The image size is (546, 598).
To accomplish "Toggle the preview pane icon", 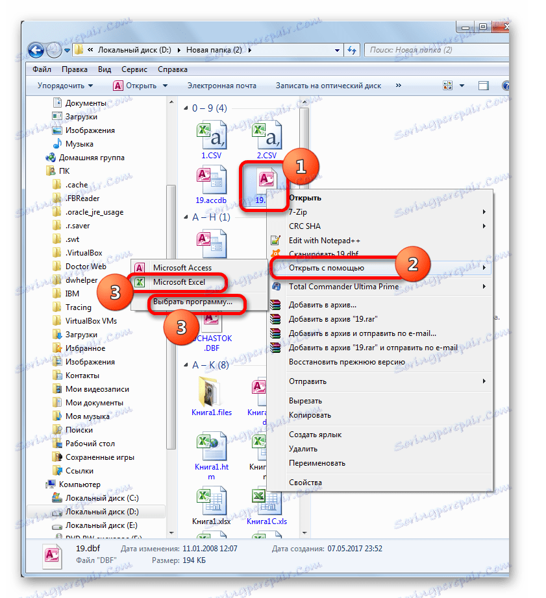I will [484, 86].
